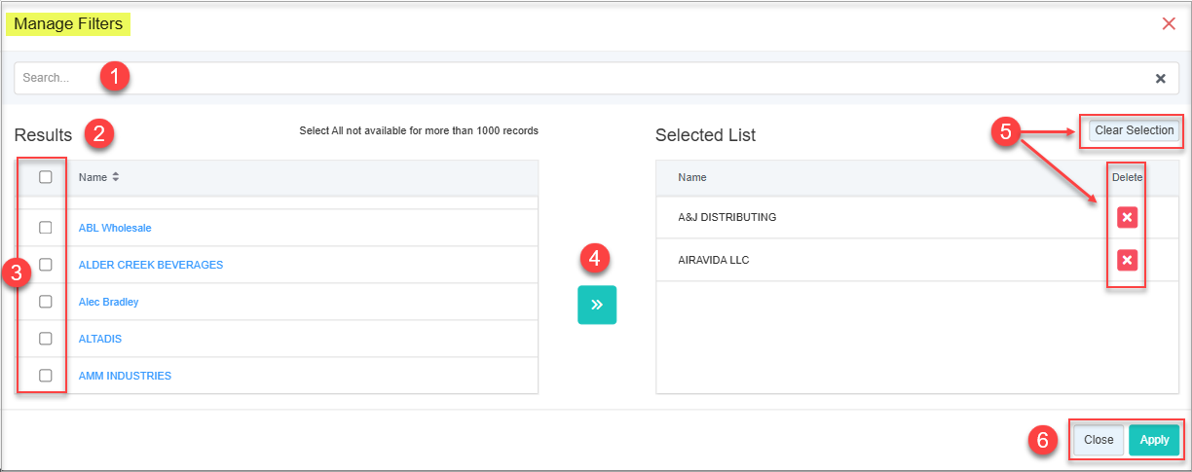Screen dimensions: 1192x472
Task: Mark the ALTADIS checkbox
Action: pyautogui.click(x=45, y=339)
